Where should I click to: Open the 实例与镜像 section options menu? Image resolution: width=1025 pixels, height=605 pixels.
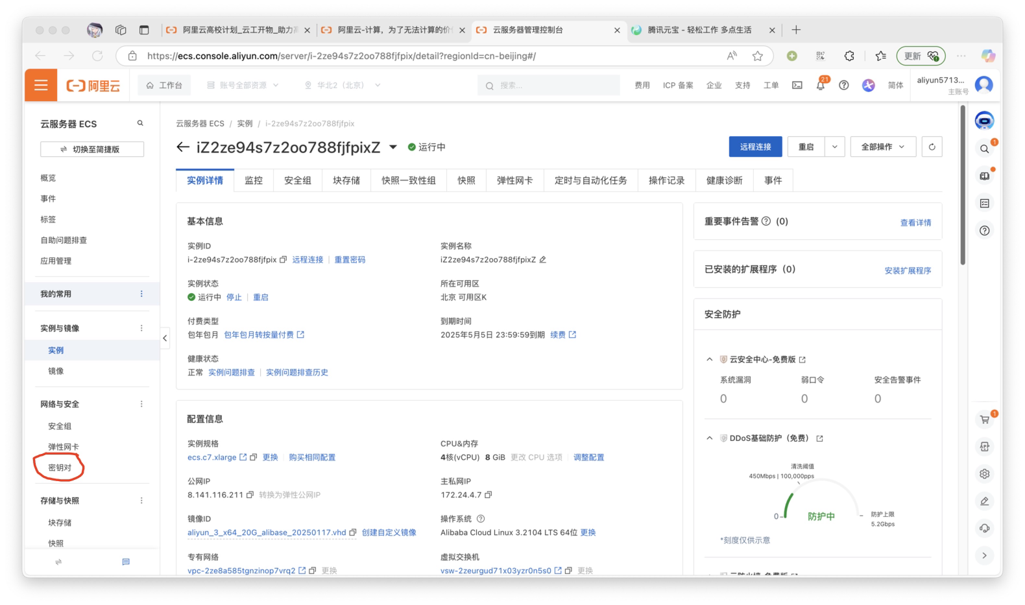point(141,328)
